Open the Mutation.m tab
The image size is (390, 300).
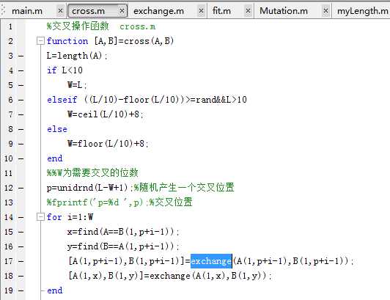284,11
